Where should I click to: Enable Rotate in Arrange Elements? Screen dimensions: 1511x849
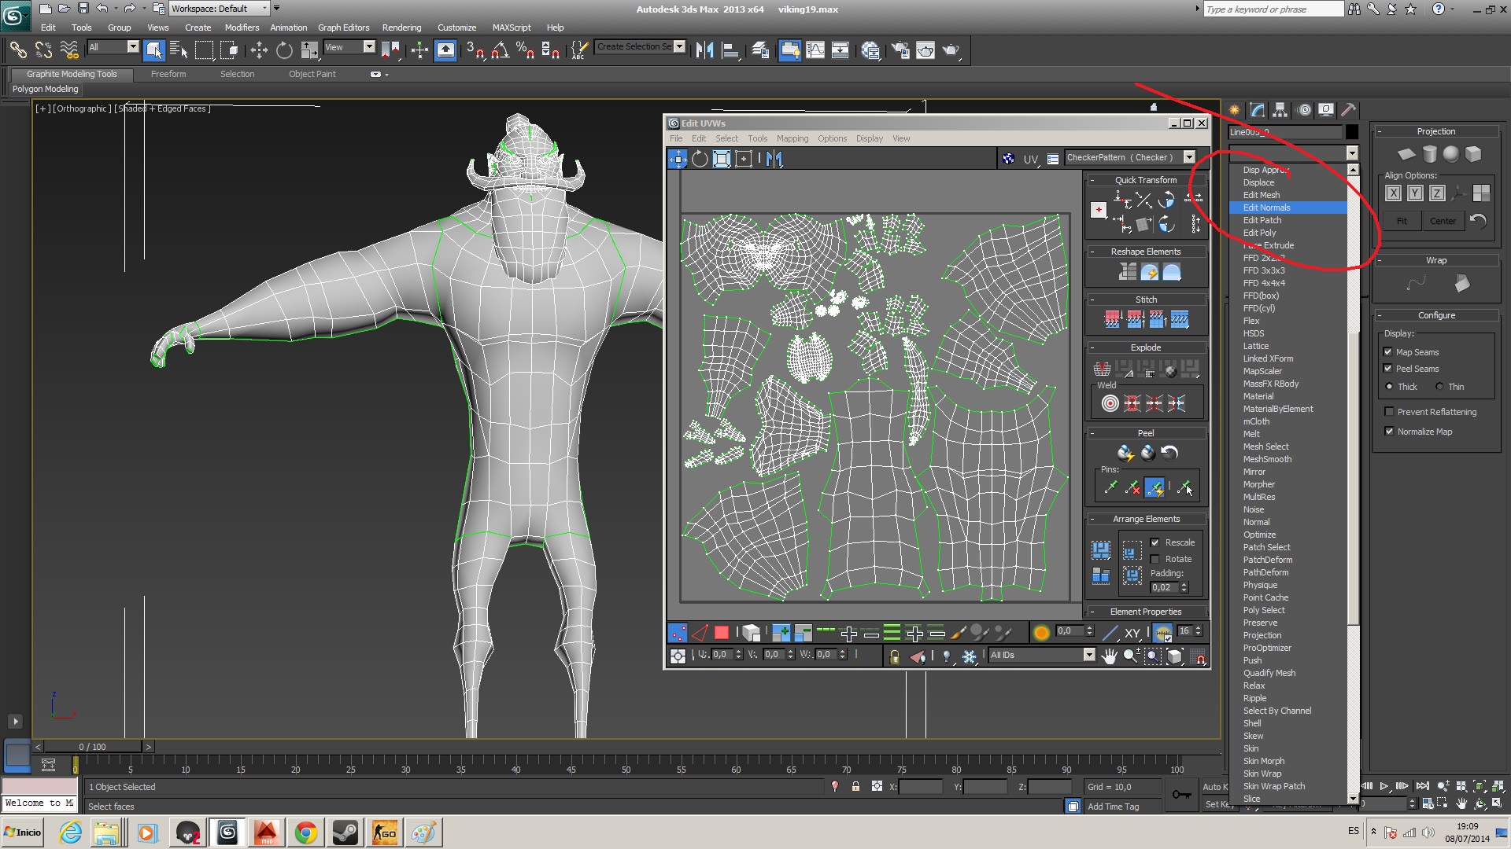(x=1154, y=559)
